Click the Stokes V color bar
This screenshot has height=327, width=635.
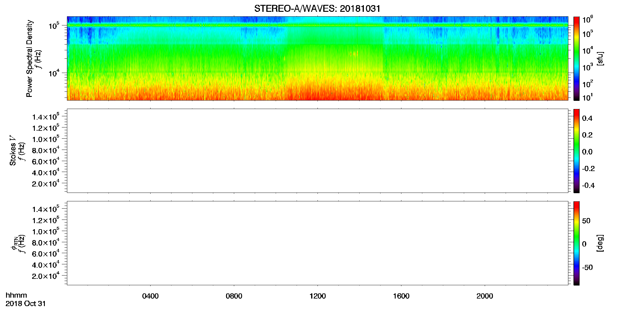point(577,151)
